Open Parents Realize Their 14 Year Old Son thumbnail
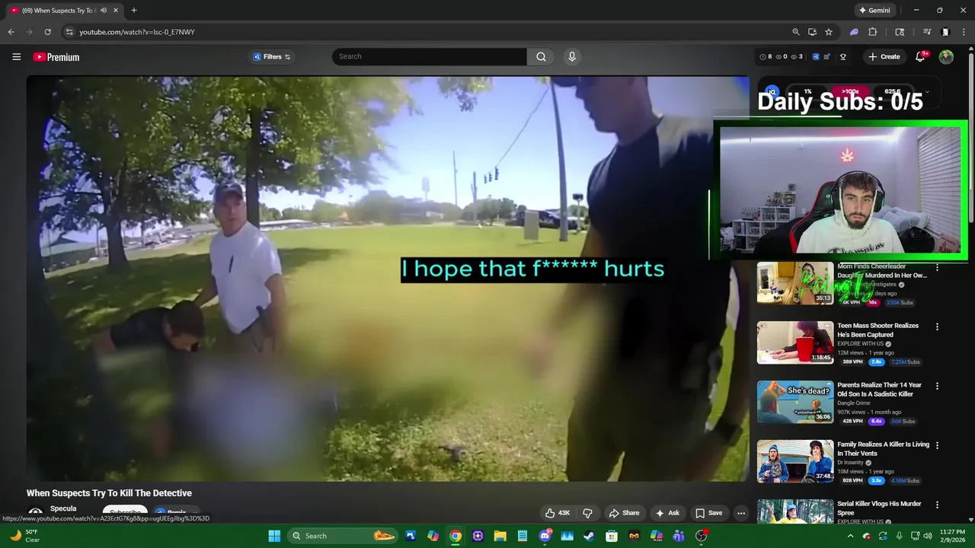Image resolution: width=975 pixels, height=548 pixels. tap(795, 402)
